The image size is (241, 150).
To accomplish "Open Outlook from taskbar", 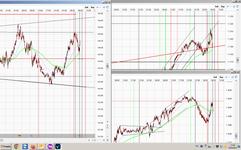I will point(42,147).
